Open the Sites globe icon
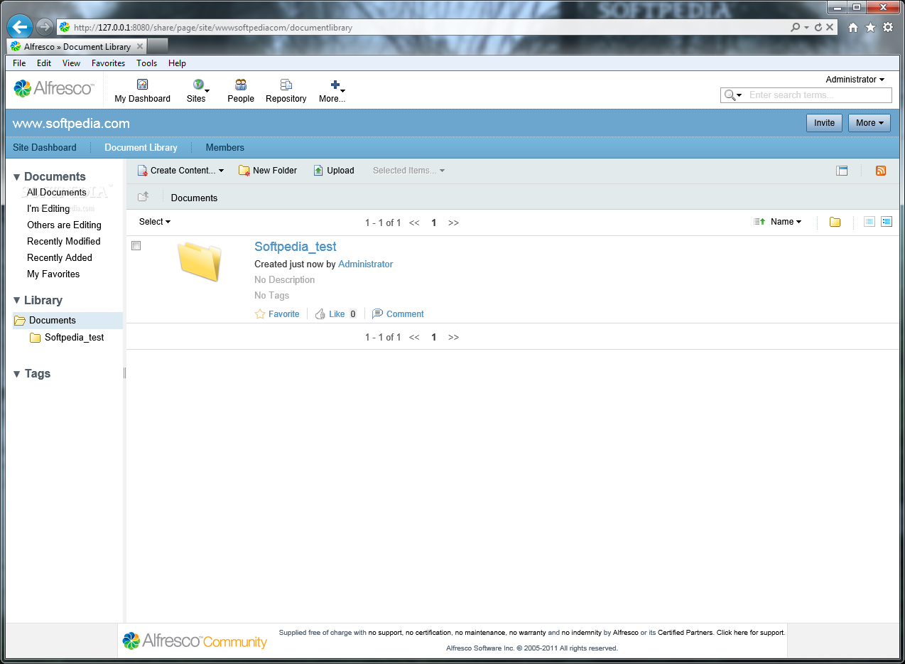Screen dimensions: 905x664 point(198,85)
